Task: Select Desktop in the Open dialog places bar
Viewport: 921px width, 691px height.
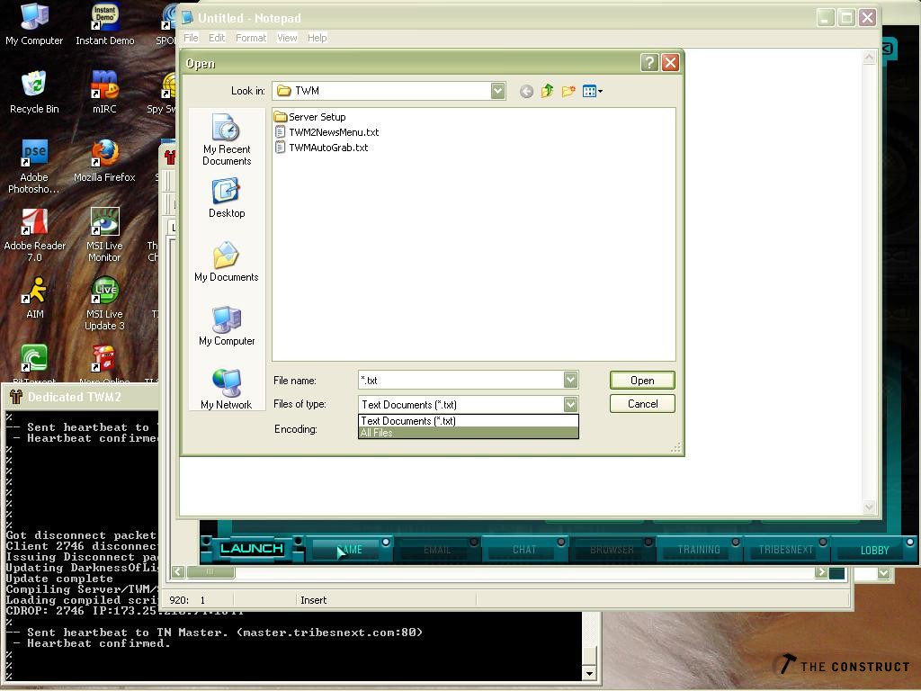Action: 226,199
